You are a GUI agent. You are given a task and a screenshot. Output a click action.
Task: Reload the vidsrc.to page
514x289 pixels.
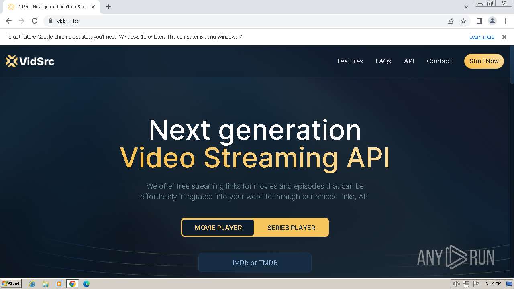(35, 21)
